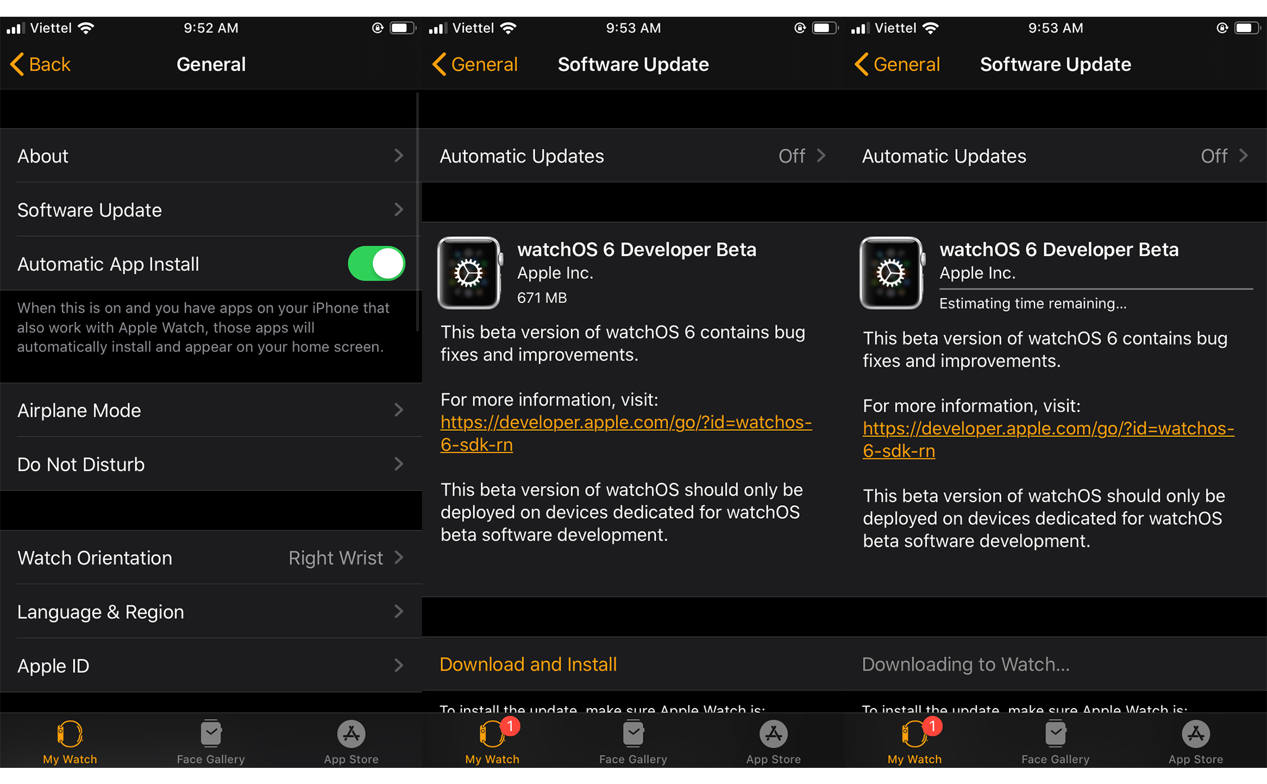
Task: Open Software Update in the General list
Action: (x=211, y=210)
